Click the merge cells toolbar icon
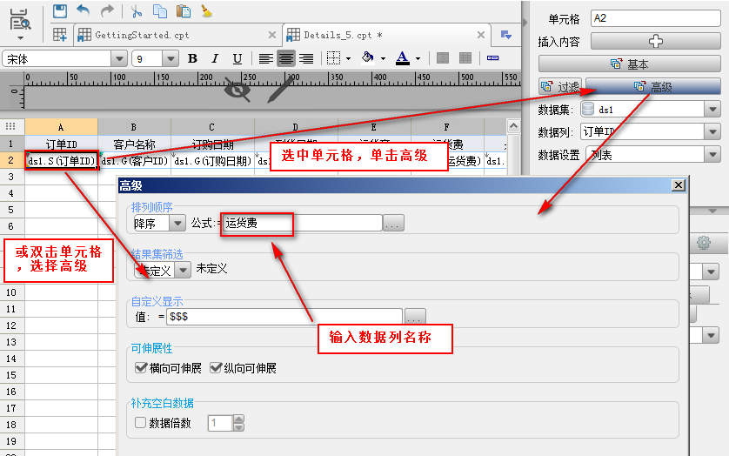 443,58
